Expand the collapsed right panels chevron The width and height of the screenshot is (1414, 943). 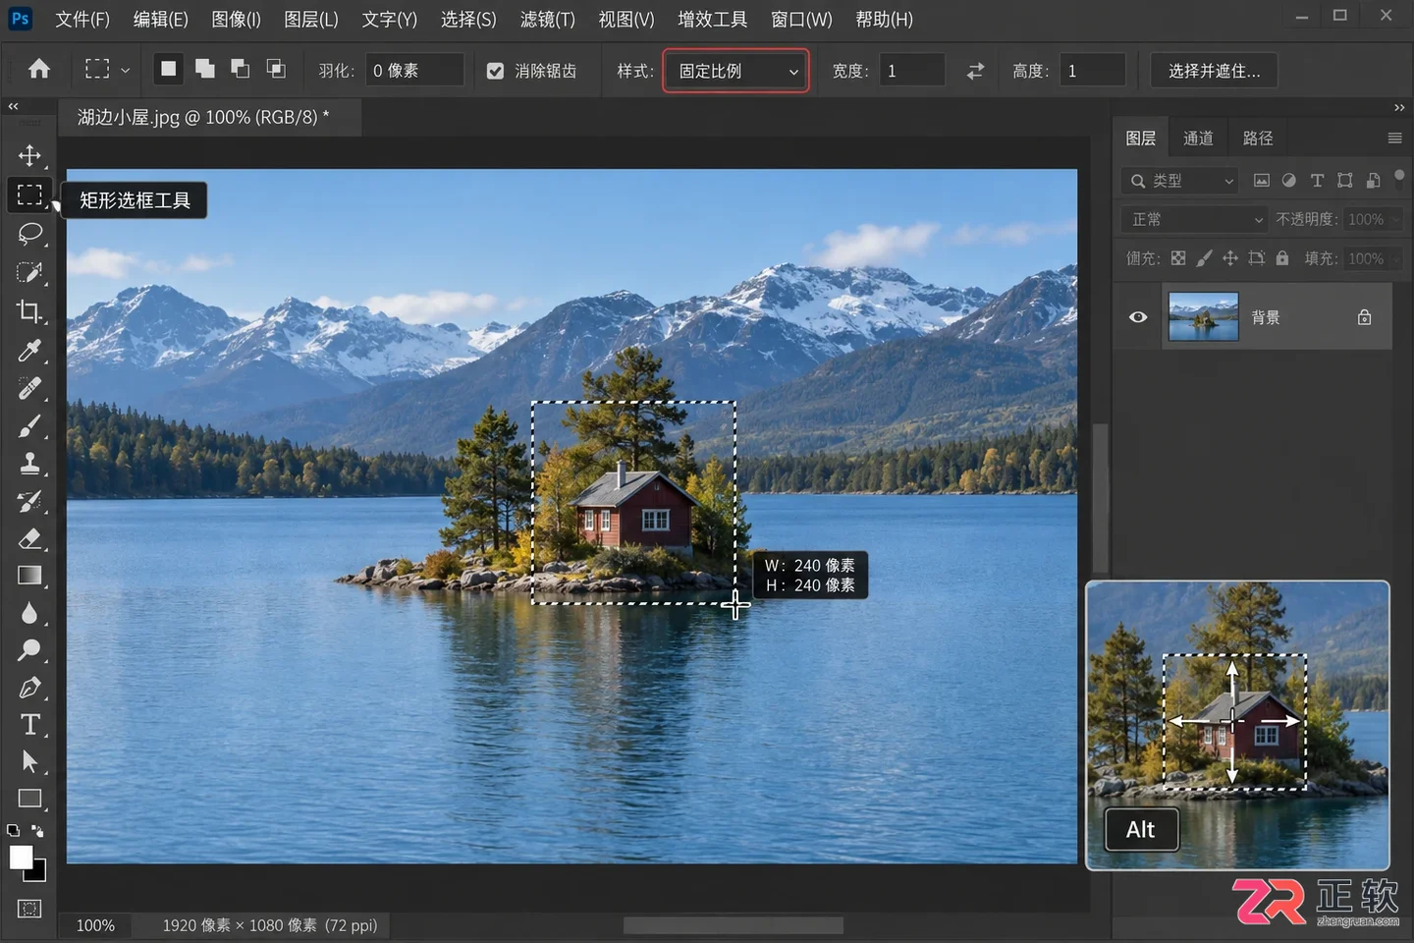[x=1399, y=107]
